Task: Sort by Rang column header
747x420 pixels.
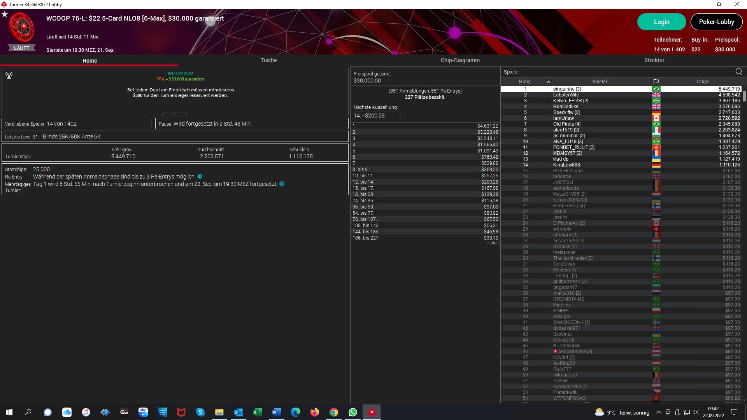Action: point(525,81)
